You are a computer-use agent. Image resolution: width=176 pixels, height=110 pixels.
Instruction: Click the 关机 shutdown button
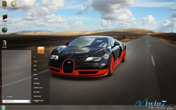(x=37, y=101)
